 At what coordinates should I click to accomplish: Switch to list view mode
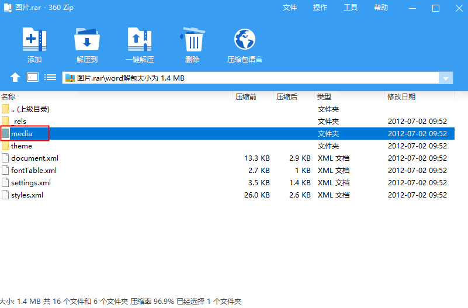pyautogui.click(x=50, y=77)
